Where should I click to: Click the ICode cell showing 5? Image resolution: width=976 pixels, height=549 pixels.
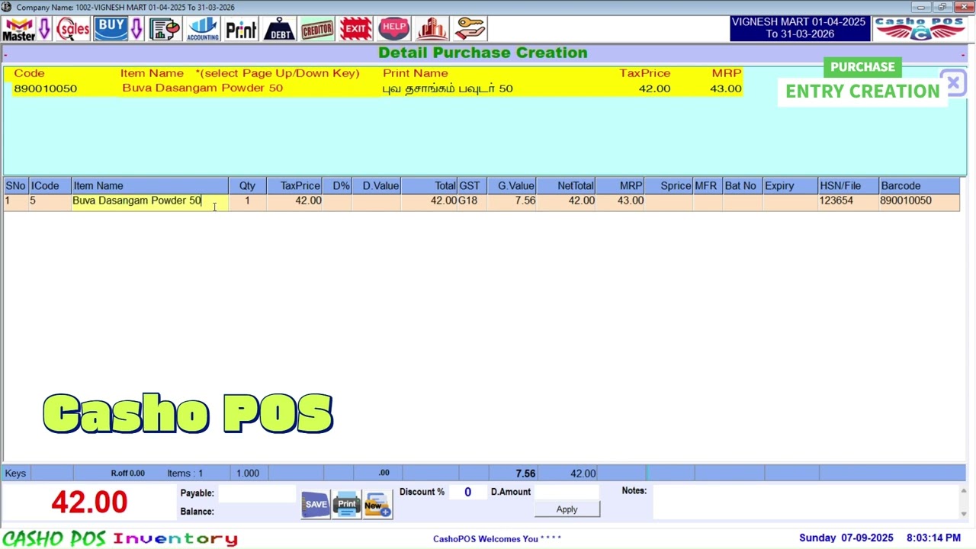click(50, 201)
